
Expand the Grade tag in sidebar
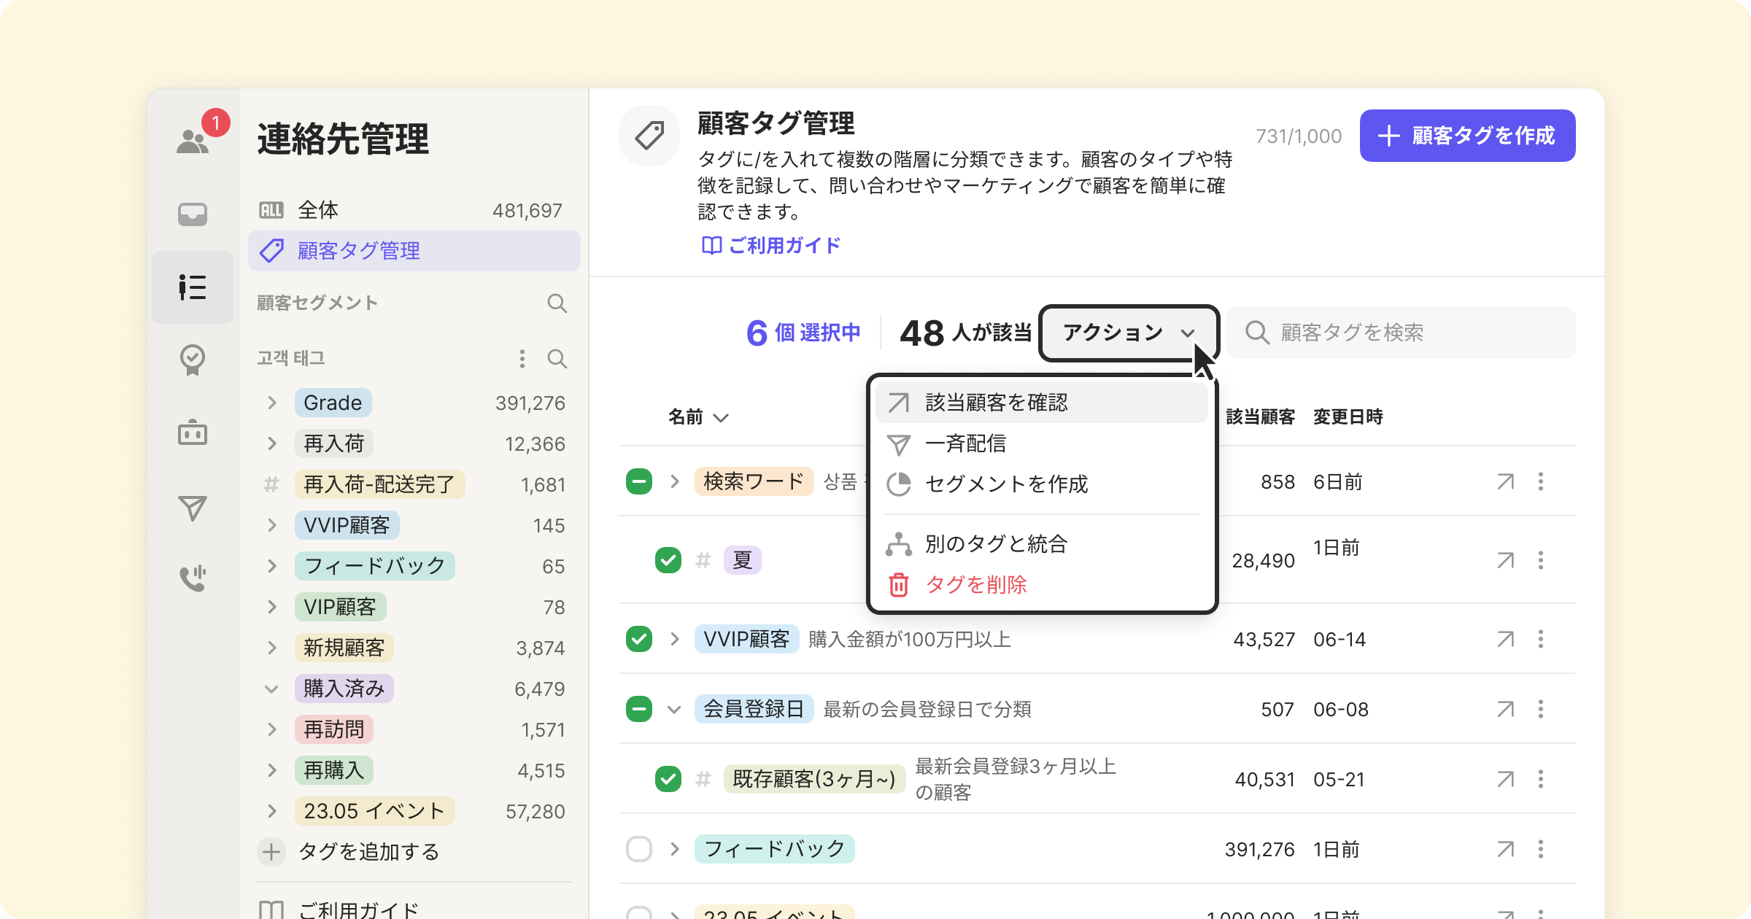click(271, 403)
